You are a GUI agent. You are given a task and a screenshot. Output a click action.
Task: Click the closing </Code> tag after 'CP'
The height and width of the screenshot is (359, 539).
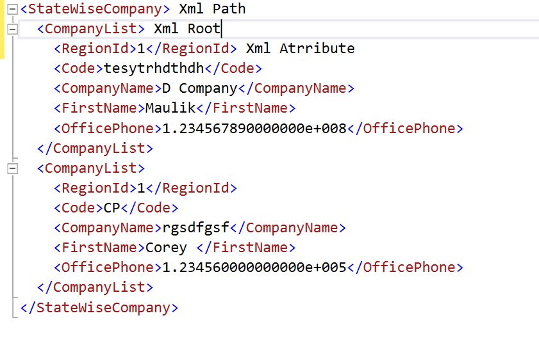149,208
